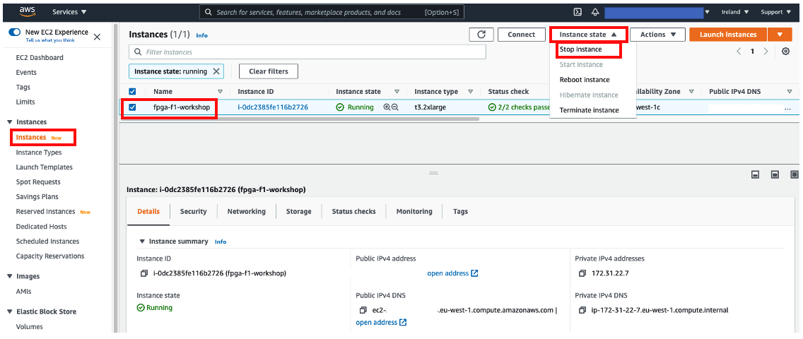Collapse the Elastic Block Store section
Viewport: 803px width, 339px height.
(x=10, y=311)
